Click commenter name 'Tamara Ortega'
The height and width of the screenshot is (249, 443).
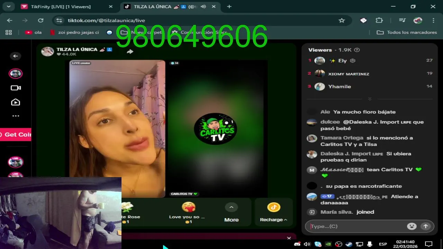point(342,138)
